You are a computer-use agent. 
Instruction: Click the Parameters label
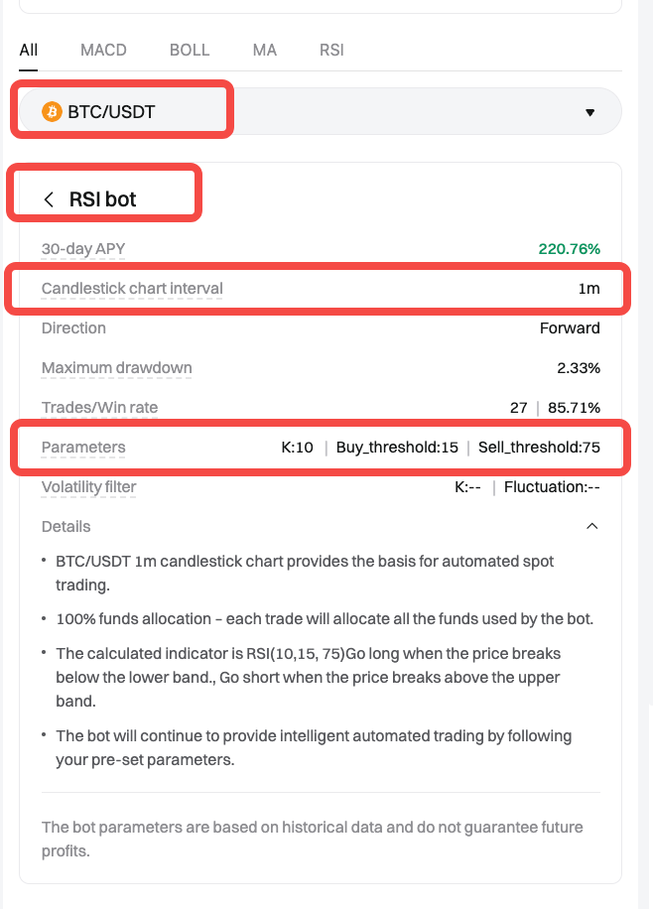click(83, 447)
